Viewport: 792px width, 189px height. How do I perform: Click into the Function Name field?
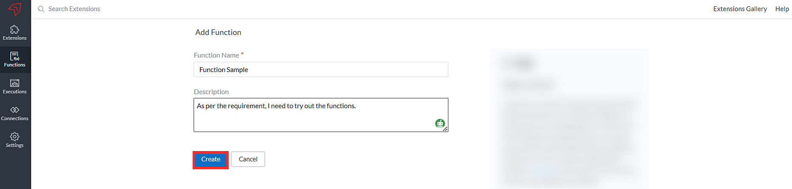[321, 69]
